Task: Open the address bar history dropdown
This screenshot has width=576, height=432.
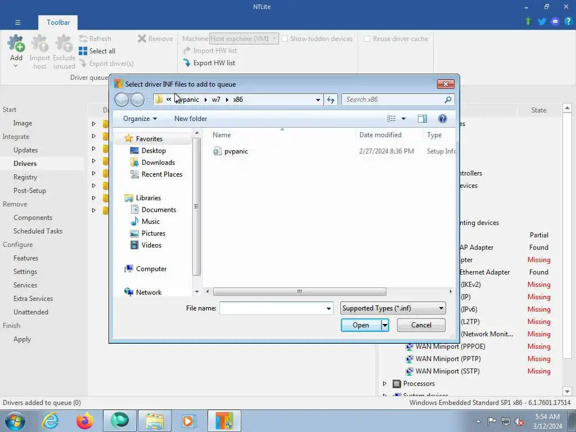Action: pyautogui.click(x=318, y=100)
